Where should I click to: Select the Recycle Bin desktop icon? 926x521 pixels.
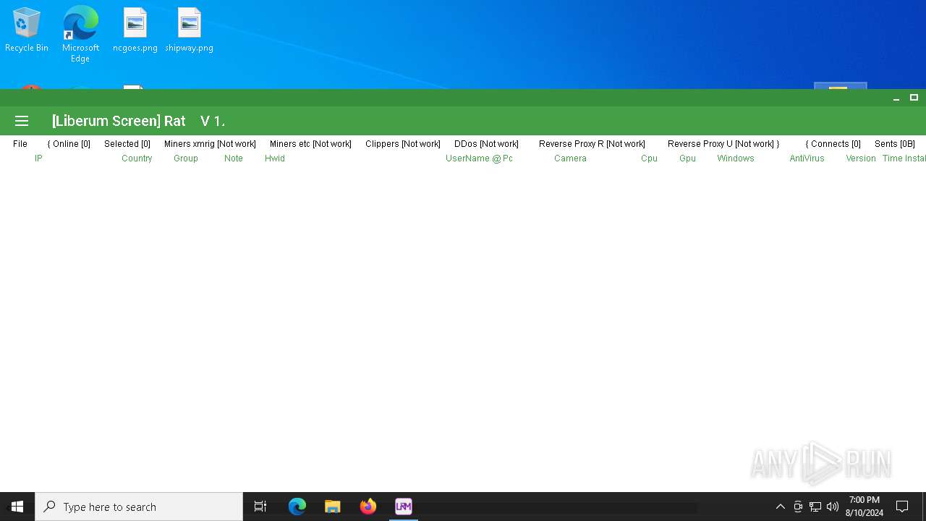pyautogui.click(x=27, y=30)
